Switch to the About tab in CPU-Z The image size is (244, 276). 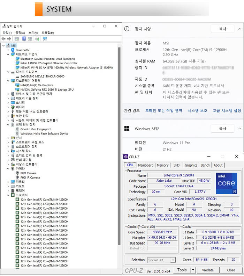coord(218,165)
